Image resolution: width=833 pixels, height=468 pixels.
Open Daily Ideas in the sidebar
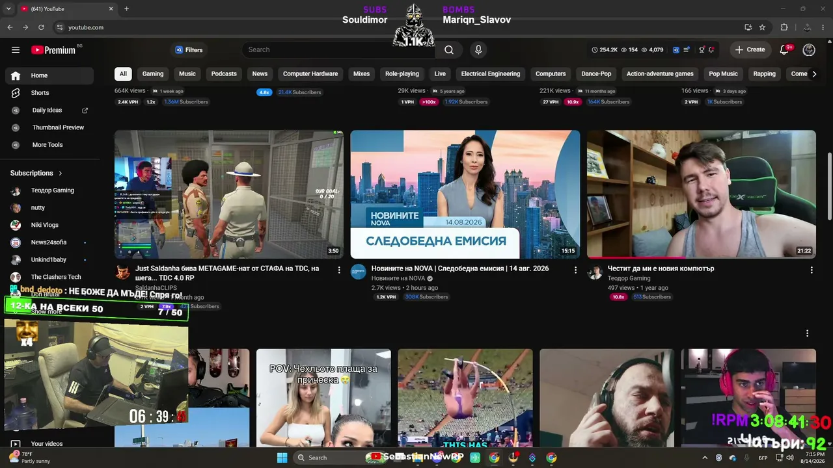pos(49,110)
